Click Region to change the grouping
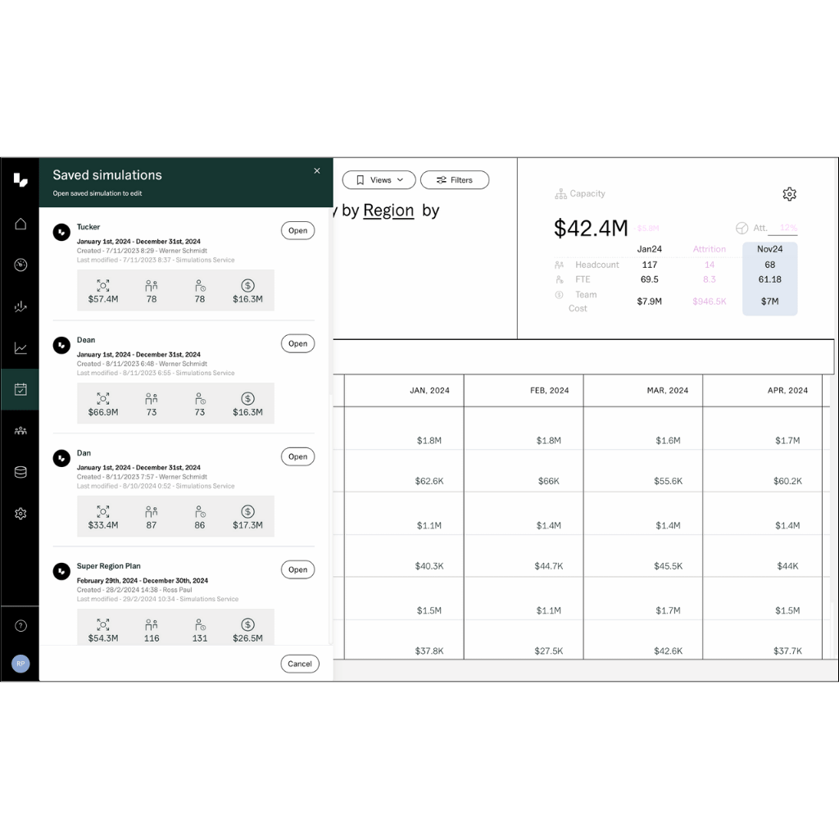839x839 pixels. coord(388,210)
